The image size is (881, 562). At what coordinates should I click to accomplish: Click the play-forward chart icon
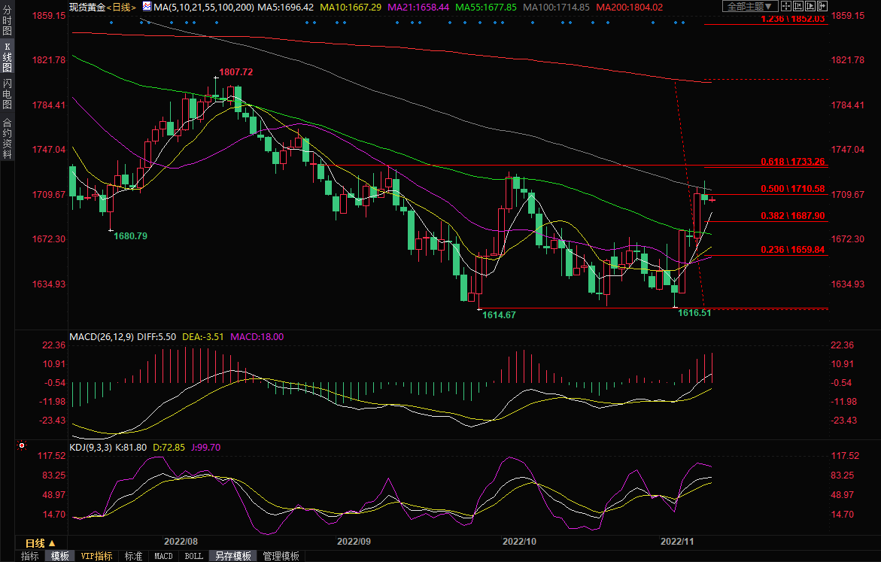(x=809, y=7)
